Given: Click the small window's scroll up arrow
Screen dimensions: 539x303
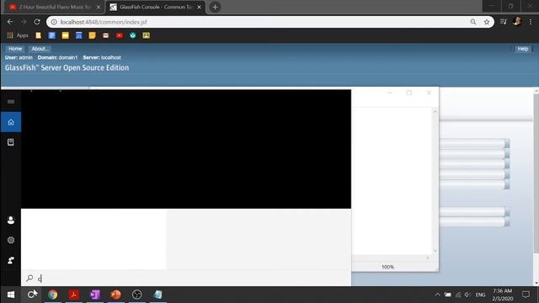Looking at the screenshot, I should pyautogui.click(x=435, y=111).
